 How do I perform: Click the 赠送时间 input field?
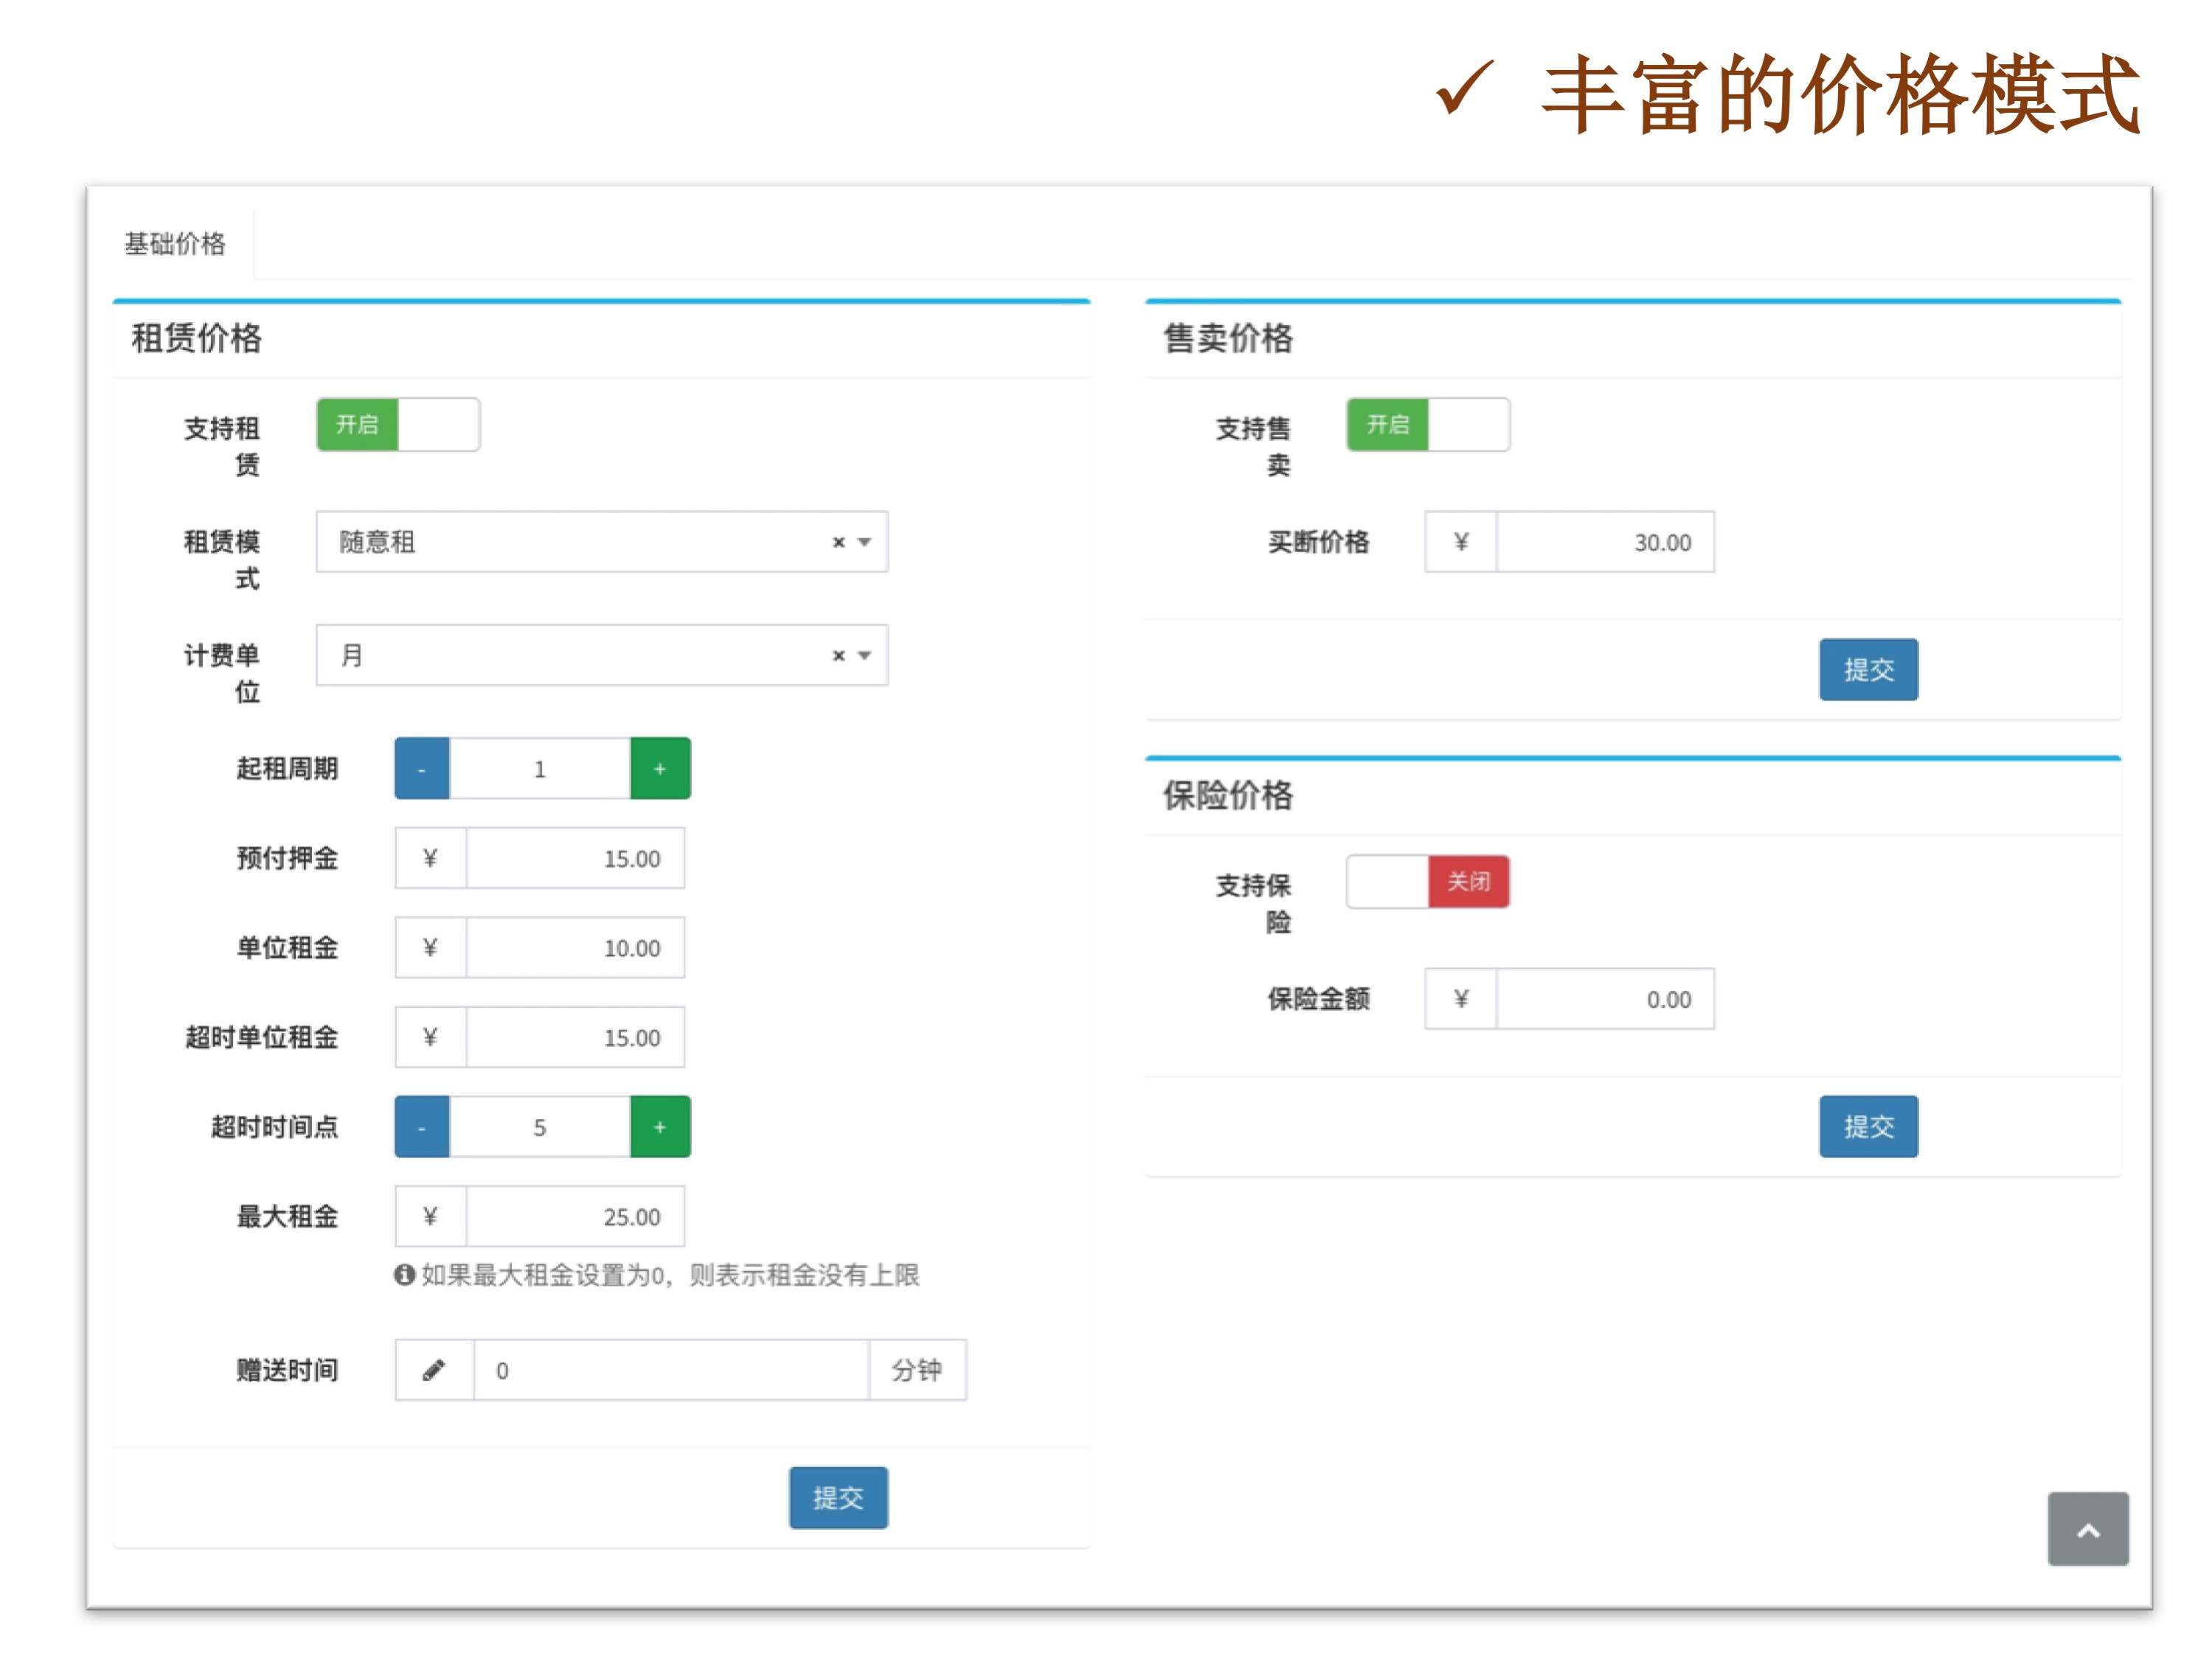[671, 1370]
